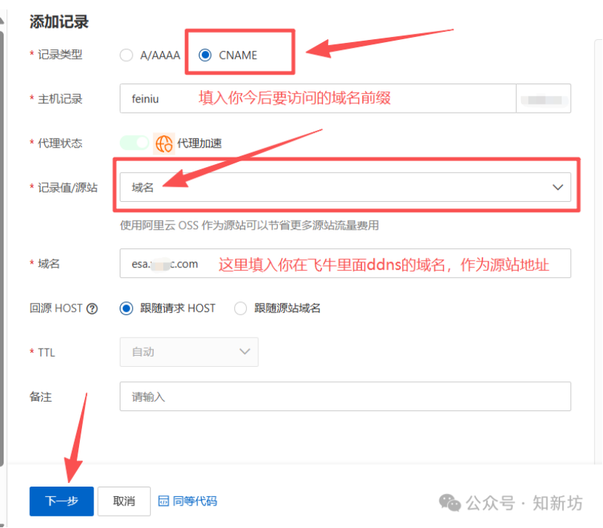Select 跟随源站域名 radio option
Viewport: 603px width, 528px height.
click(241, 308)
